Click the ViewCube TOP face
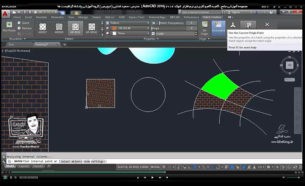The width and height of the screenshot is (305, 186). coord(289,65)
